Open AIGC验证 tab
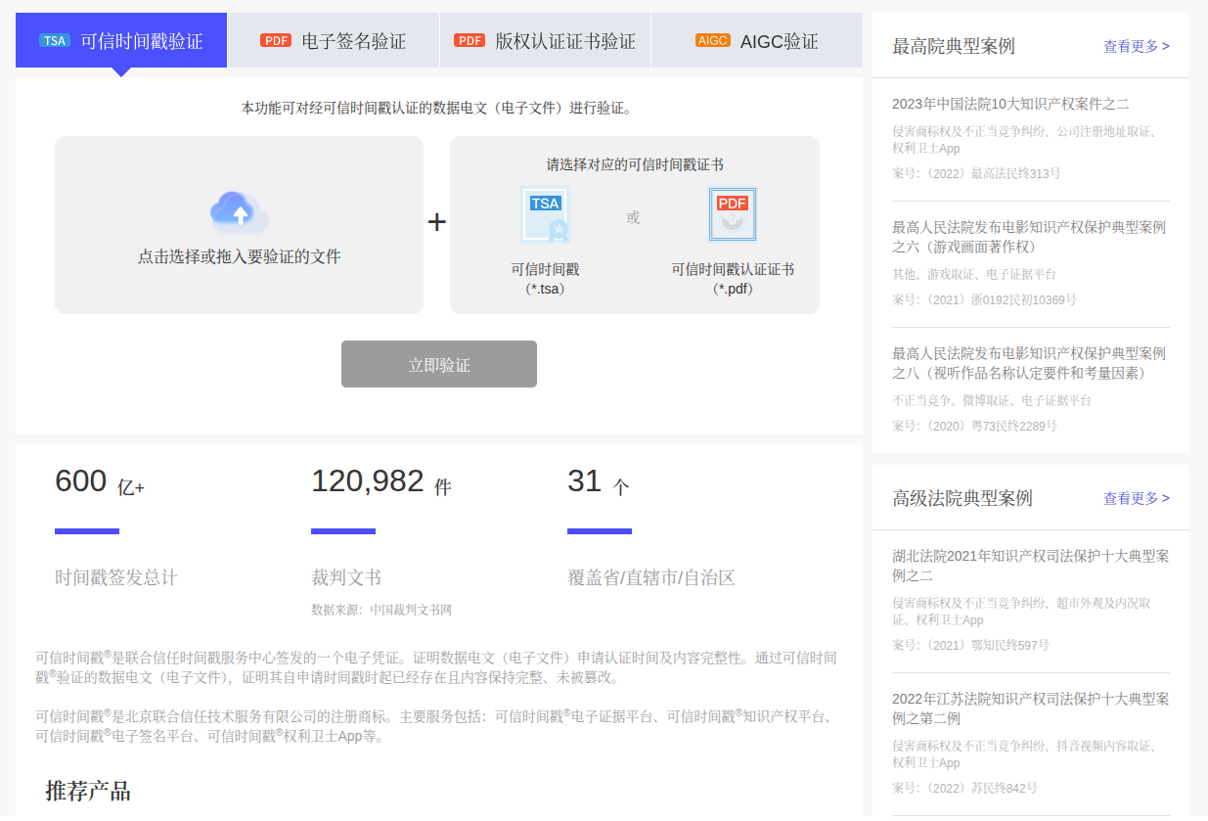This screenshot has width=1208, height=821. pos(757,40)
